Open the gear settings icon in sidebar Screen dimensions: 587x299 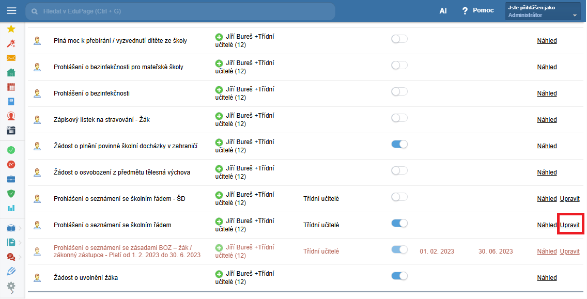(11, 286)
